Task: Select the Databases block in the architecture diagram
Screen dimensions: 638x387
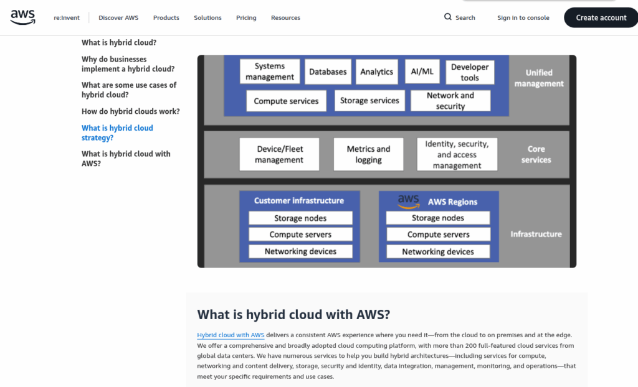Action: tap(328, 72)
